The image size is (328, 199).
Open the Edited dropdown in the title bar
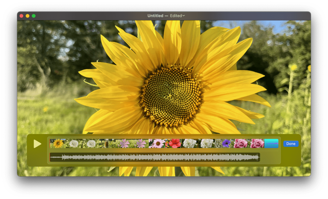coord(177,15)
